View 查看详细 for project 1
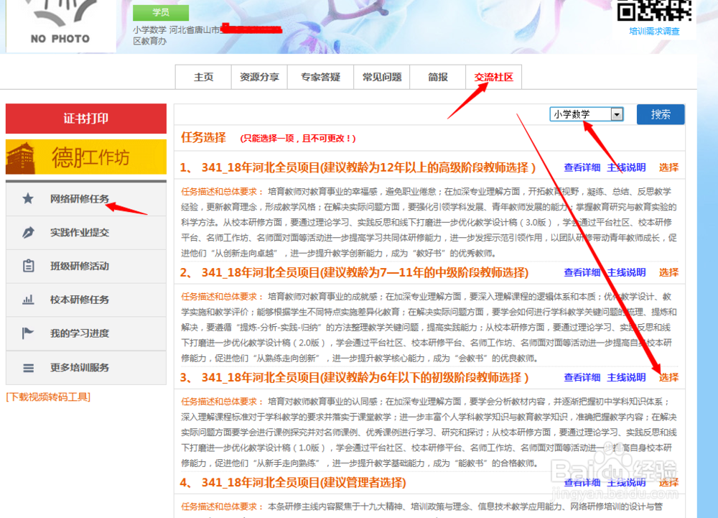This screenshot has height=518, width=718. (582, 167)
